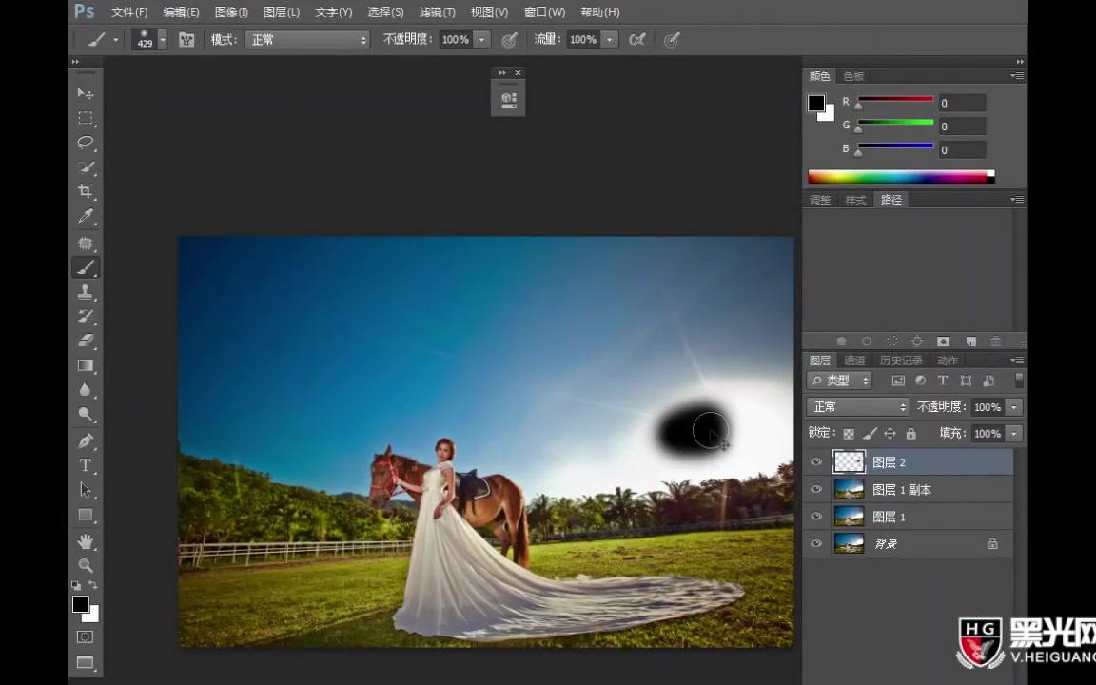Image resolution: width=1096 pixels, height=685 pixels.
Task: Click the color spectrum ramp bar
Action: (901, 177)
